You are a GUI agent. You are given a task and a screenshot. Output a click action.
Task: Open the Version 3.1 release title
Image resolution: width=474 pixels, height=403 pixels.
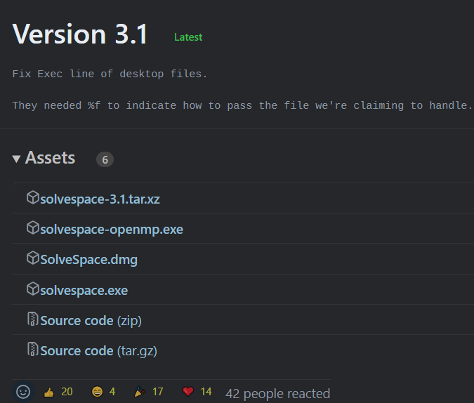(80, 34)
